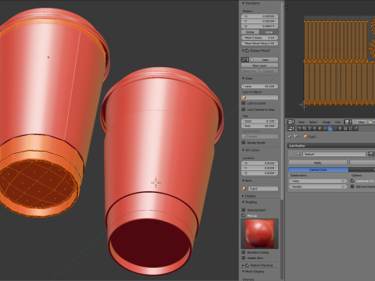This screenshot has width=375, height=281.
Task: Collapse the Transform panel
Action: pyautogui.click(x=243, y=3)
